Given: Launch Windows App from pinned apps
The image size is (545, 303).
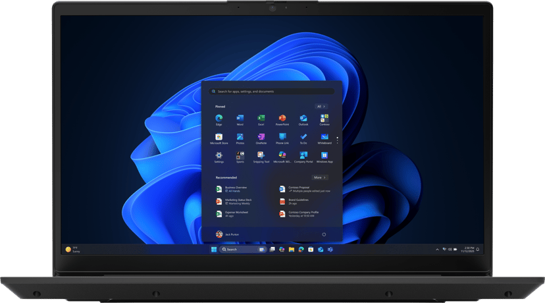Looking at the screenshot, I should [x=324, y=157].
